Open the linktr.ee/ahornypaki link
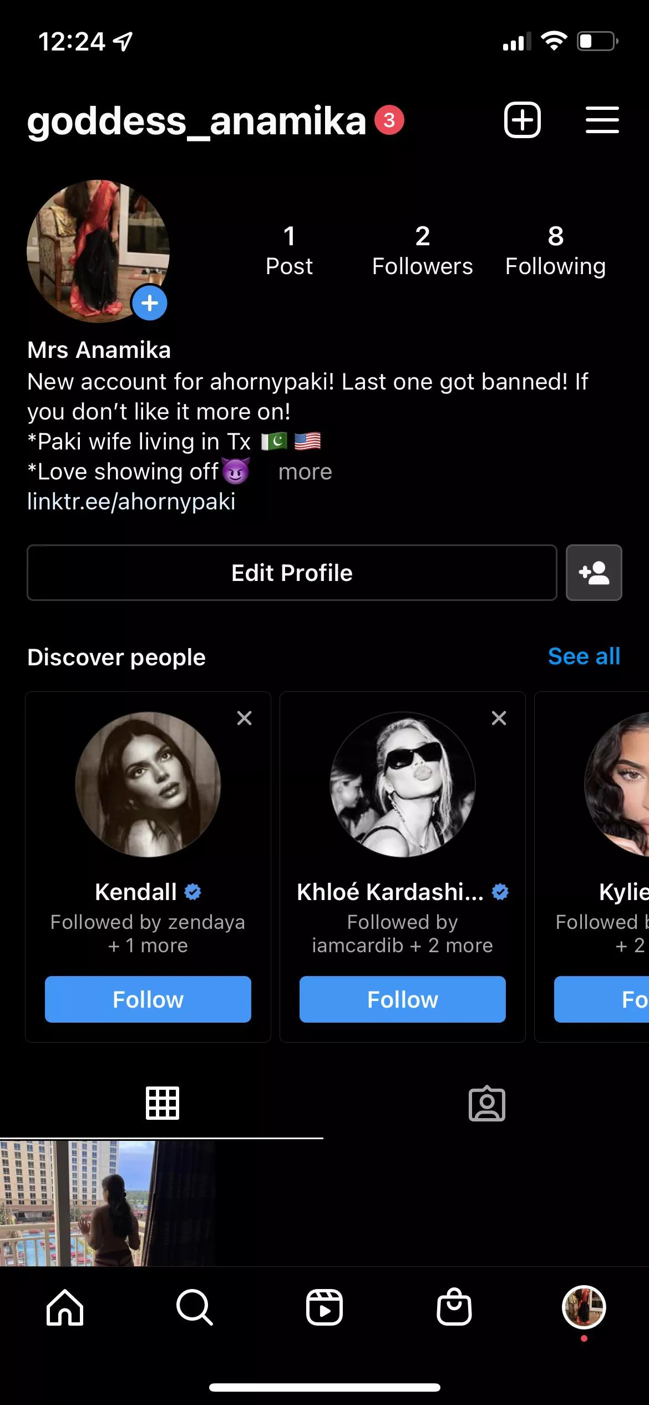The width and height of the screenshot is (649, 1405). tap(131, 502)
